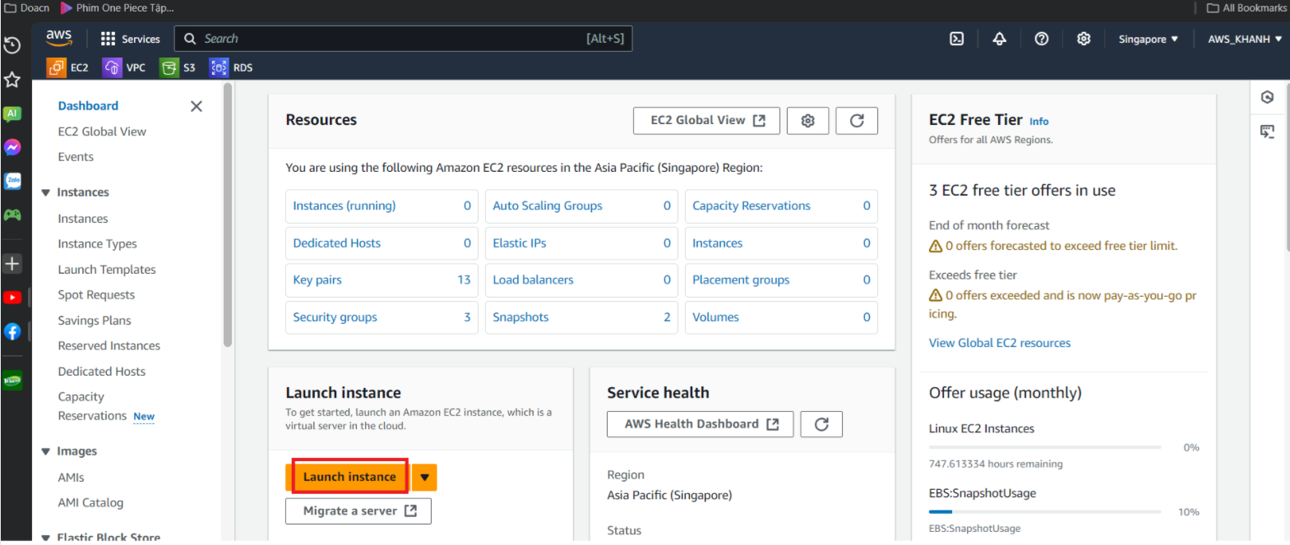Screen dimensions: 1290x545
Task: Open AMIs in sidebar
Action: 71,478
